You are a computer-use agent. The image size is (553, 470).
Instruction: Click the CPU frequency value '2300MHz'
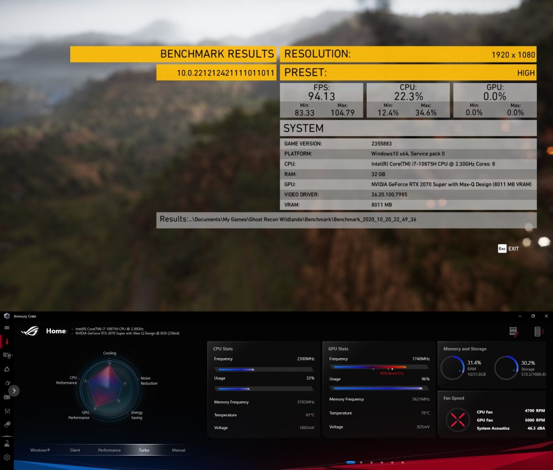point(305,359)
